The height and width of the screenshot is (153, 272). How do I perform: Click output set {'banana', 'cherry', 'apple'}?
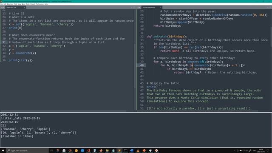25,129
